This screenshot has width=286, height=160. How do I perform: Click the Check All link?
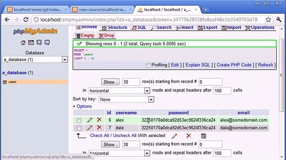coord(99,136)
